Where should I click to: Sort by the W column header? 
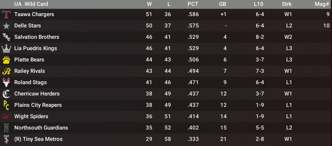click(x=150, y=4)
